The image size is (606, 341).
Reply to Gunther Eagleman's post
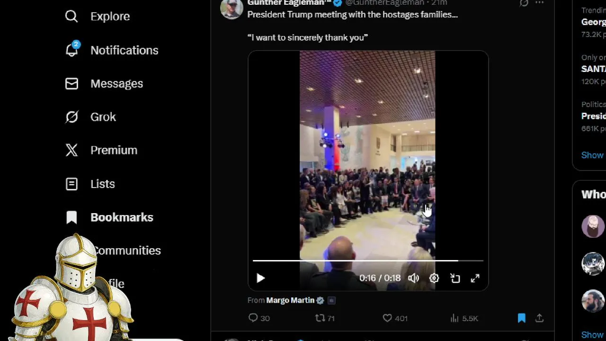[x=253, y=318]
